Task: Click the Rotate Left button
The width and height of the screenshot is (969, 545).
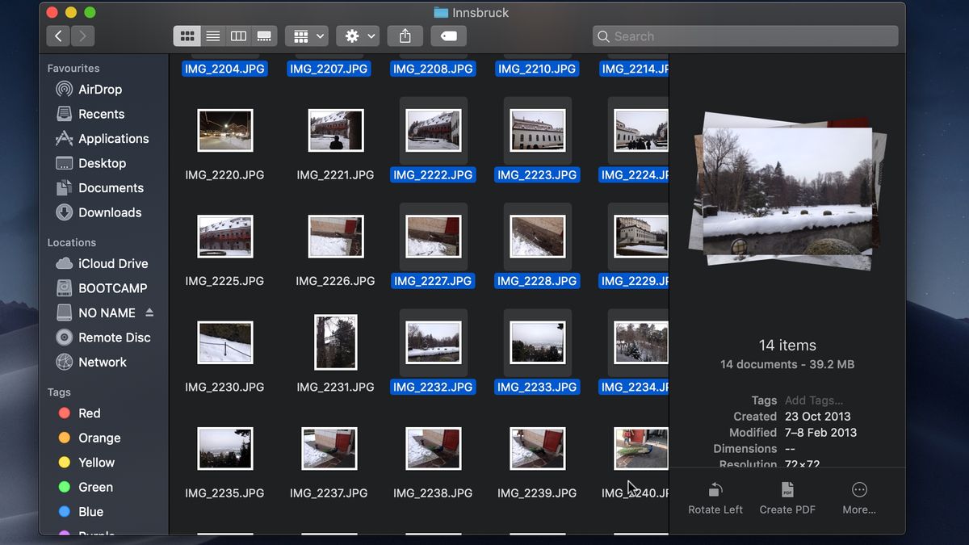Action: pyautogui.click(x=715, y=497)
